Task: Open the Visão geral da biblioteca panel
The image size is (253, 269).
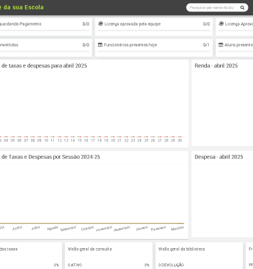Action: (182, 249)
